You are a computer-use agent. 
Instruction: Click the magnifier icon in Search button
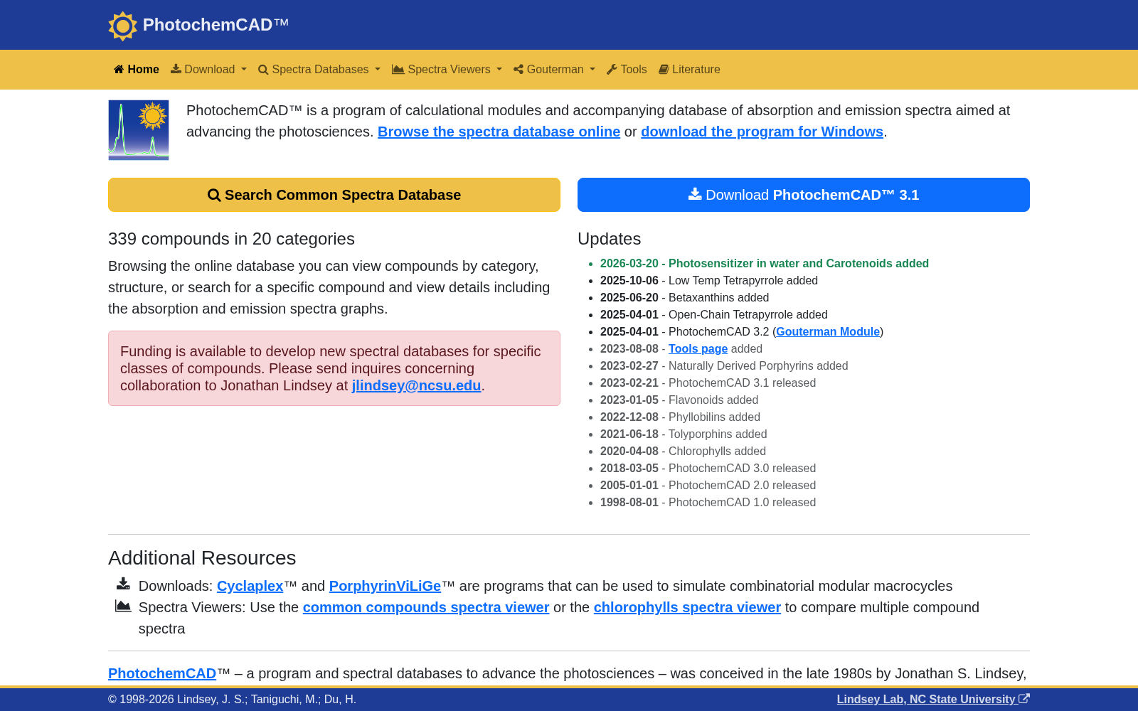(214, 195)
